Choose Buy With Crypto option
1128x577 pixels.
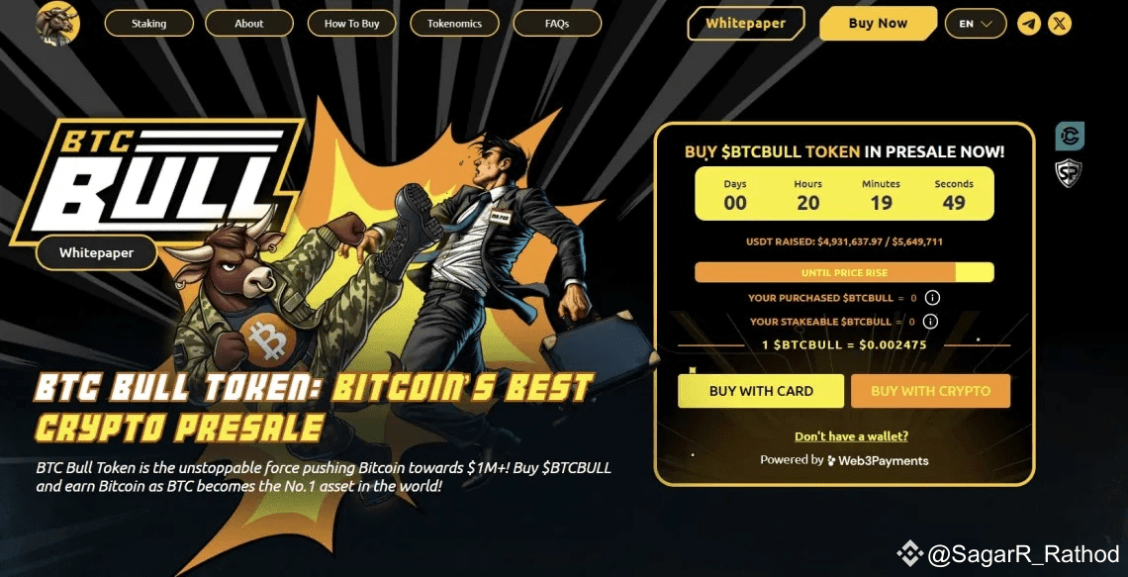tap(931, 391)
